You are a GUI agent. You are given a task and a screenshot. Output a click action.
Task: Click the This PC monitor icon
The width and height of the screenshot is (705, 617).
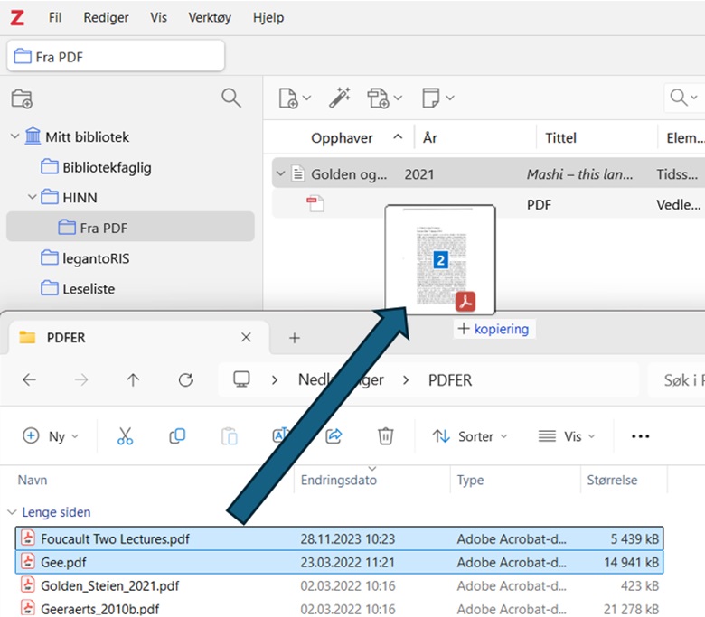click(241, 379)
